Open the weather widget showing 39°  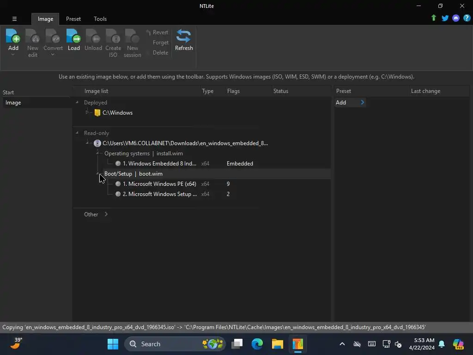[x=16, y=343]
